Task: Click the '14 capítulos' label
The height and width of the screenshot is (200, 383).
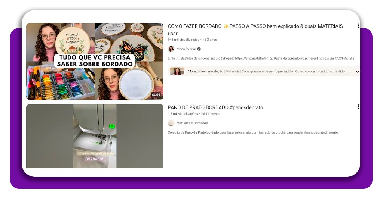Action: click(196, 71)
